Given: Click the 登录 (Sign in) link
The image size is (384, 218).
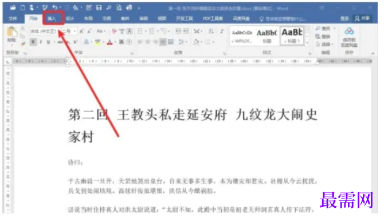Looking at the screenshot, I should 344,18.
